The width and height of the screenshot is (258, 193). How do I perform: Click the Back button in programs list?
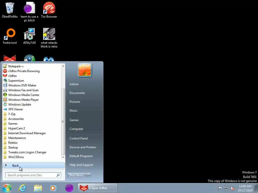(x=34, y=165)
